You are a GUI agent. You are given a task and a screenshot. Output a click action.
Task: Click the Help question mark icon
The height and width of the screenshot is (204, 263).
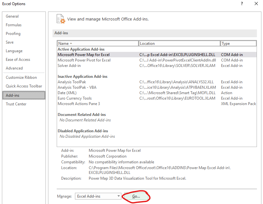(x=242, y=4)
